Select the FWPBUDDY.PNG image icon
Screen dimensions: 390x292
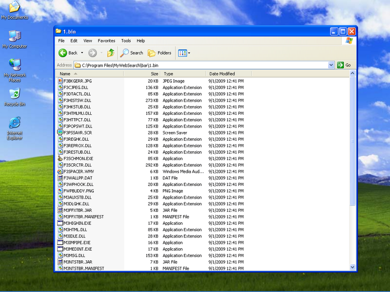60,190
